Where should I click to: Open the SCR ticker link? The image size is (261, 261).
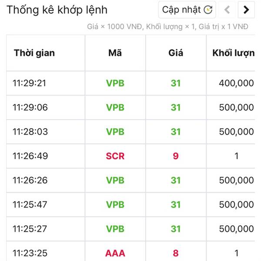[115, 156]
